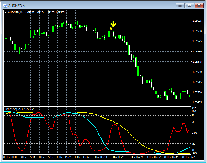Click the chart window icon in title bar
Screen dimensions: 207x163
[5, 5]
